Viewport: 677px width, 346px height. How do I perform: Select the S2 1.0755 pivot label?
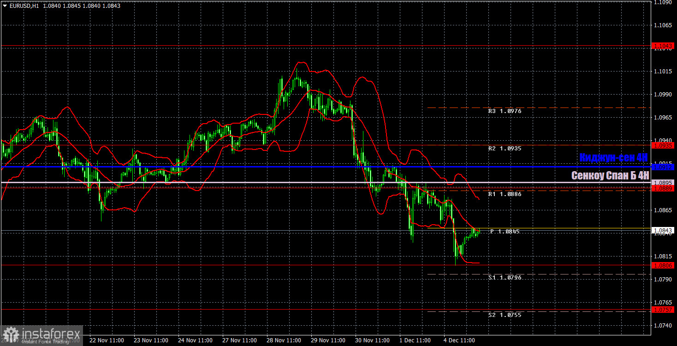click(505, 315)
